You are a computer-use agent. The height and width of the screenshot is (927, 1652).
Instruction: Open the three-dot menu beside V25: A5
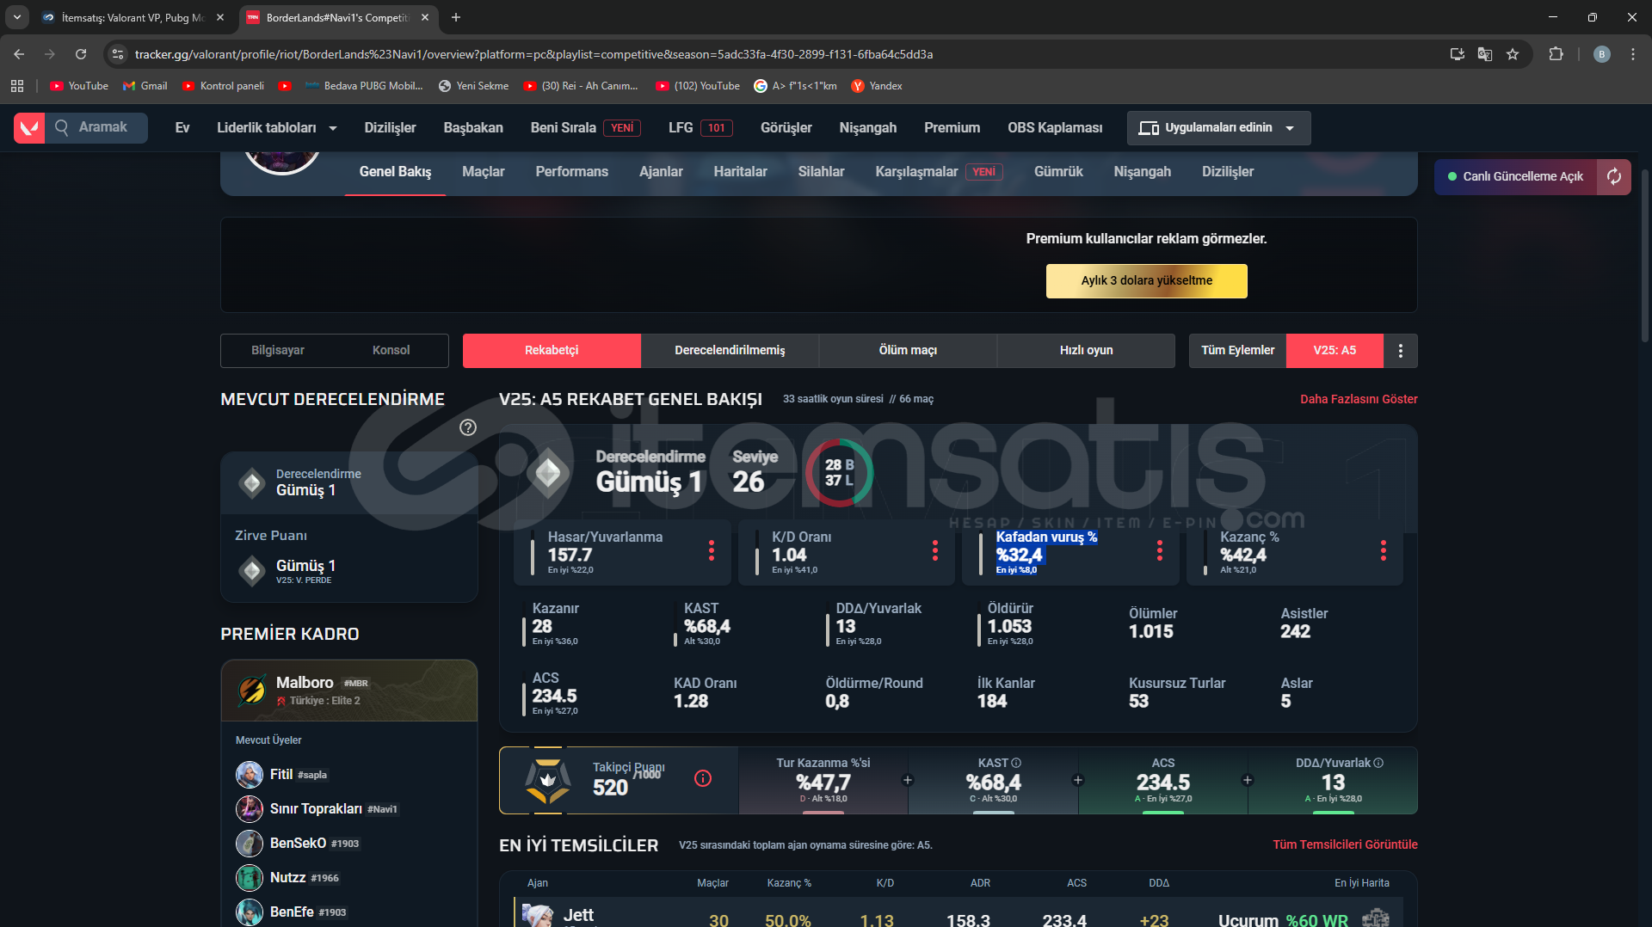coord(1401,351)
